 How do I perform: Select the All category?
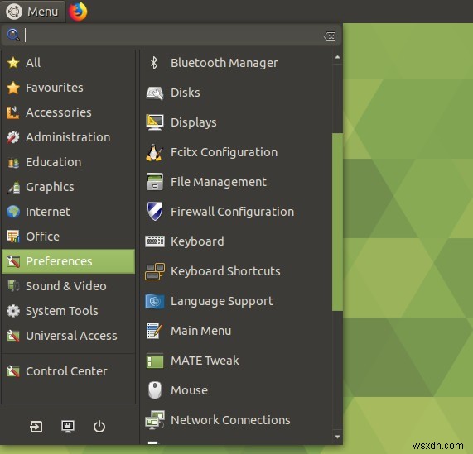point(69,63)
